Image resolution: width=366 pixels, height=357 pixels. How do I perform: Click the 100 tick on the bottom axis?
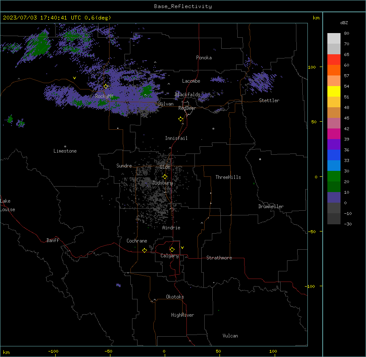pos(273,351)
